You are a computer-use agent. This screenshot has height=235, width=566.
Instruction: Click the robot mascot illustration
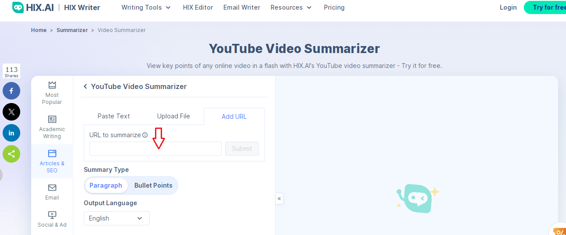click(x=418, y=198)
